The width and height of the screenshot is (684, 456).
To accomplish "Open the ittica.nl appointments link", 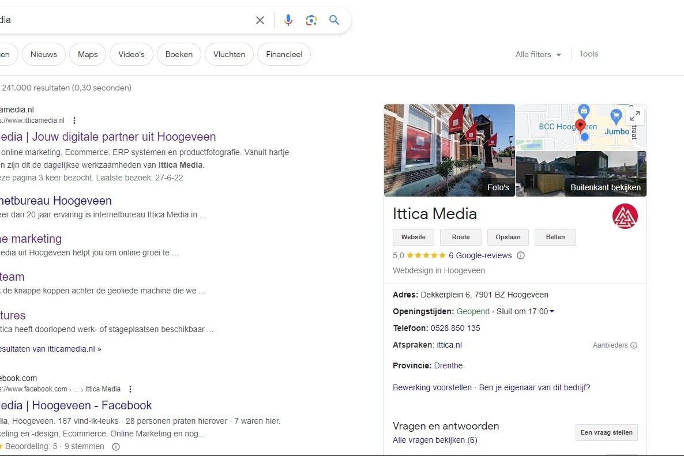I will click(449, 345).
